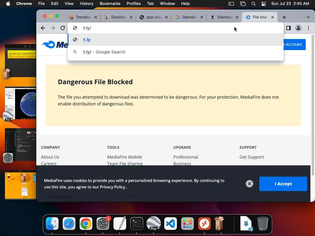Select the t.ly URL suggestion
The height and width of the screenshot is (236, 315).
tap(176, 40)
